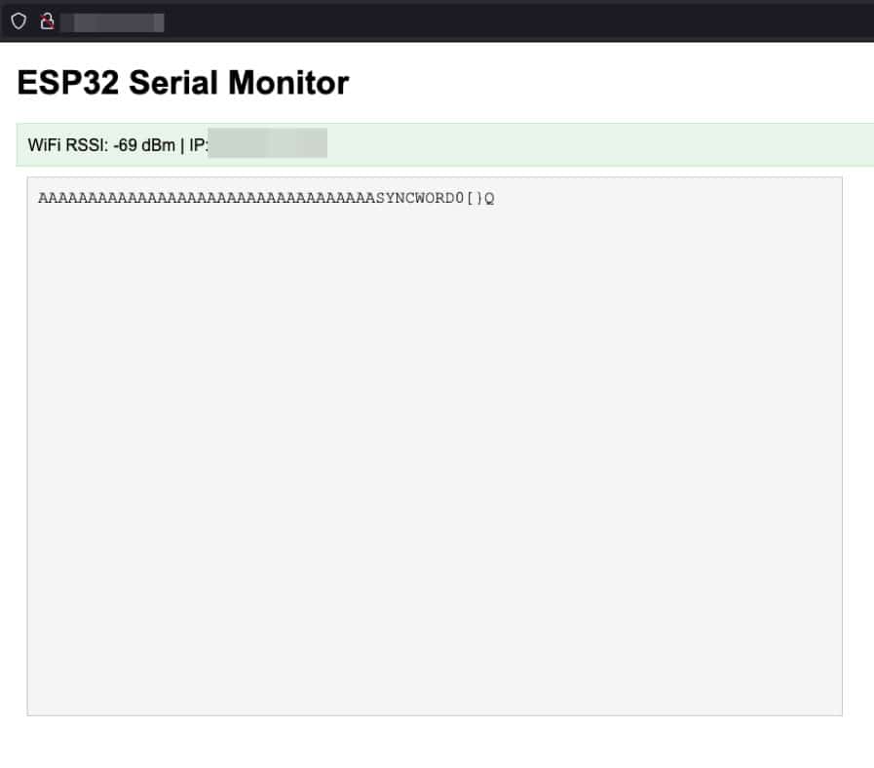874x768 pixels.
Task: Select the WiFi RSSI label text
Action: 68,145
